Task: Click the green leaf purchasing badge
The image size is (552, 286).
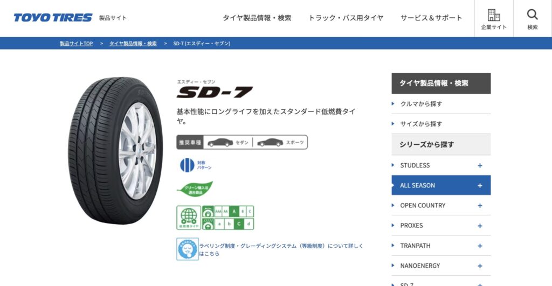Action: [195, 189]
